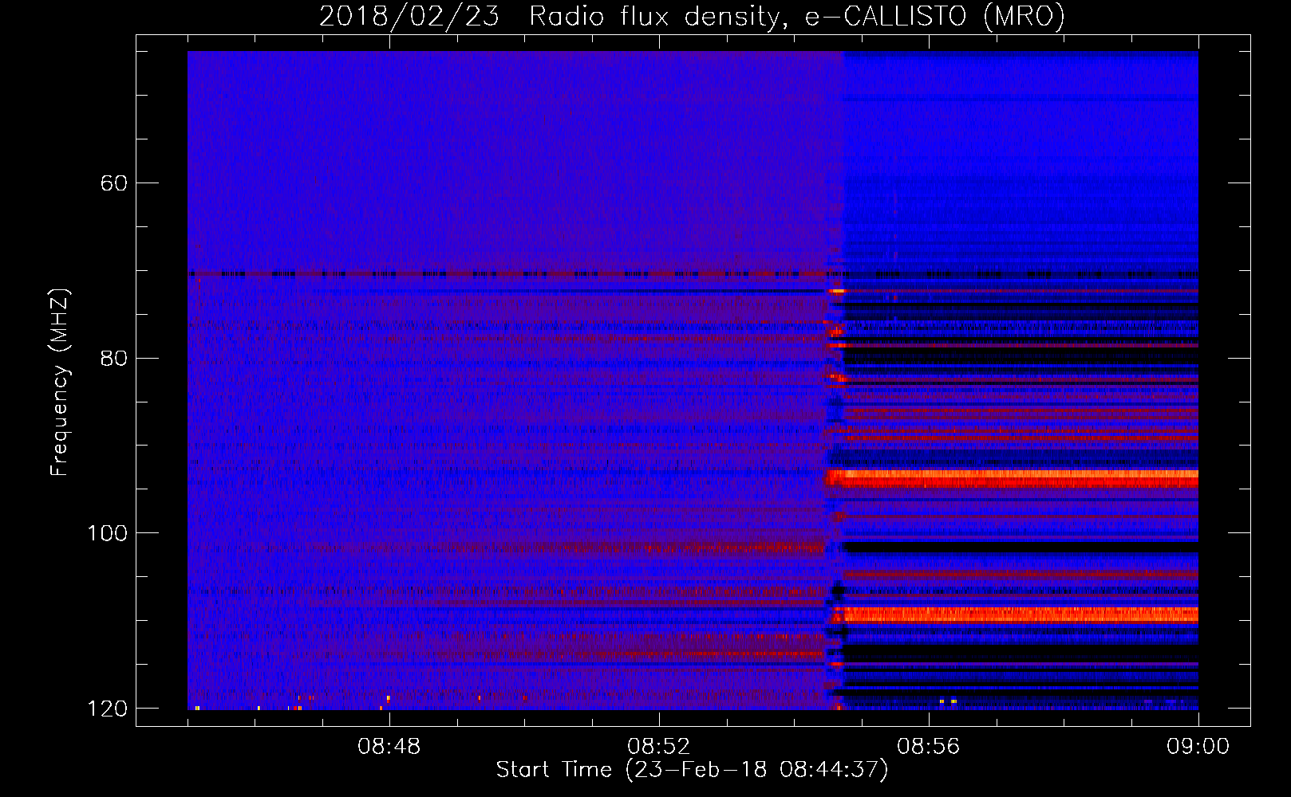Click the 60 frequency tick label

(x=113, y=183)
